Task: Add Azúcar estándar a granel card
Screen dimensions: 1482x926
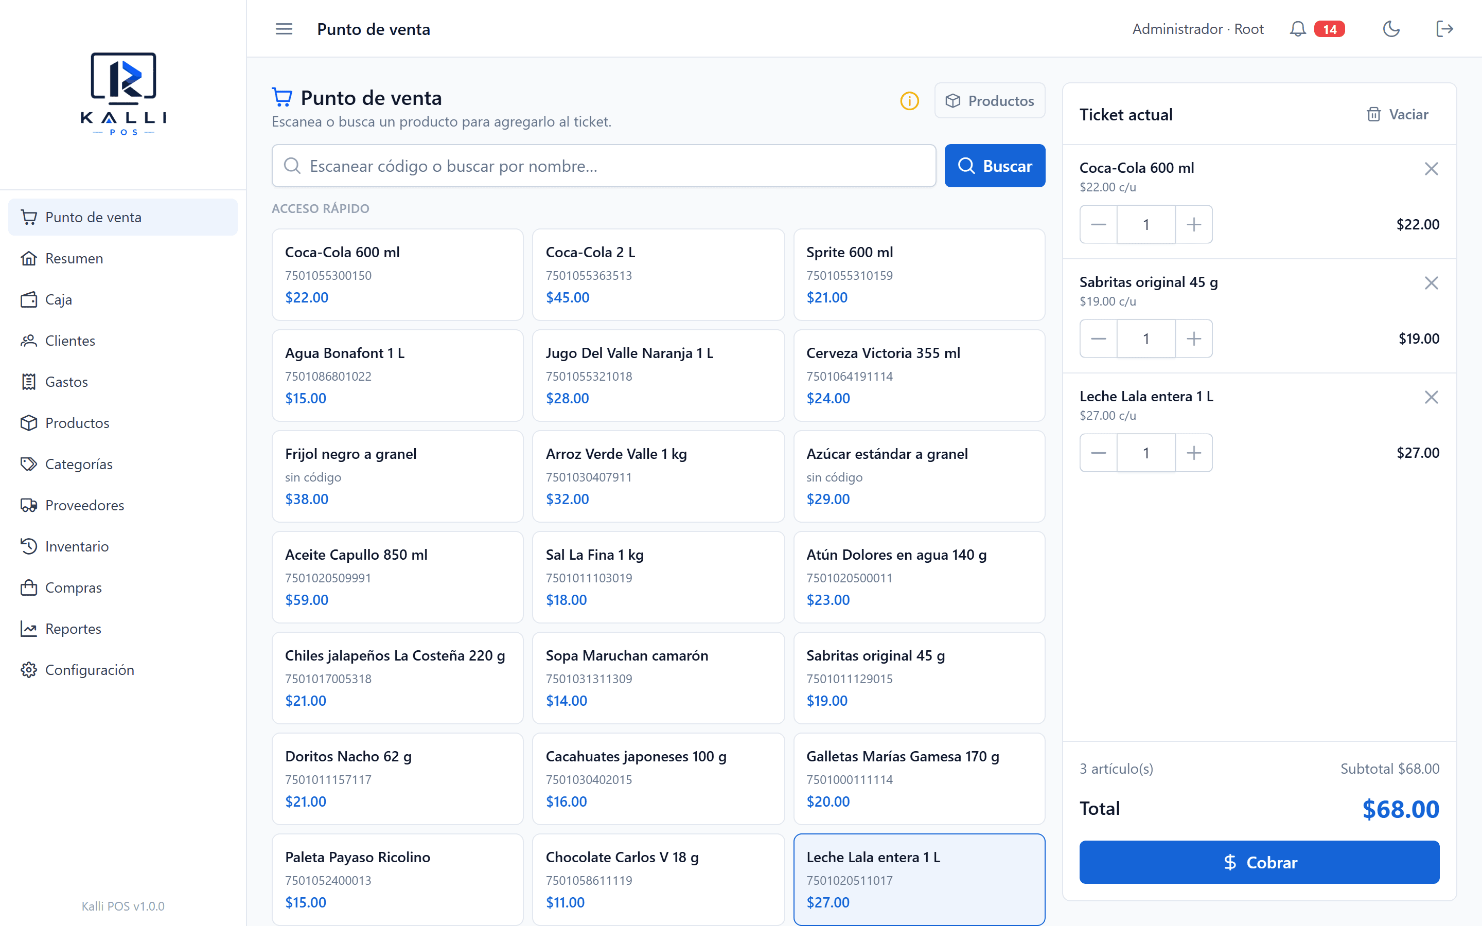Action: [x=919, y=476]
